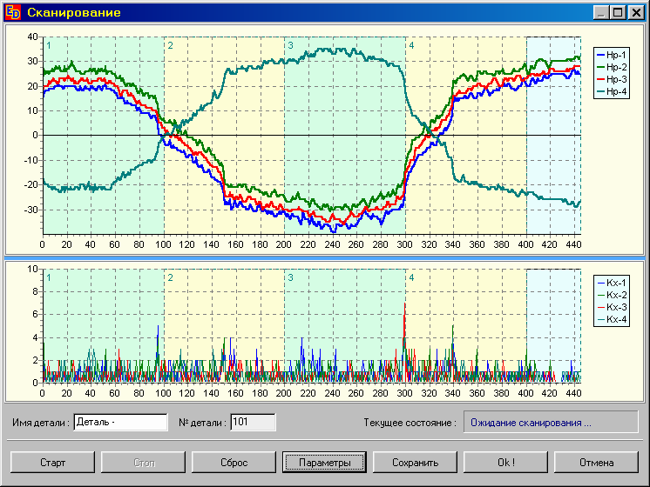Viewport: 650px width, 487px height.
Task: Click the Сохранить button
Action: pos(415,463)
